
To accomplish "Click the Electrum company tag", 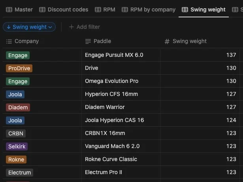I will pyautogui.click(x=19, y=173).
